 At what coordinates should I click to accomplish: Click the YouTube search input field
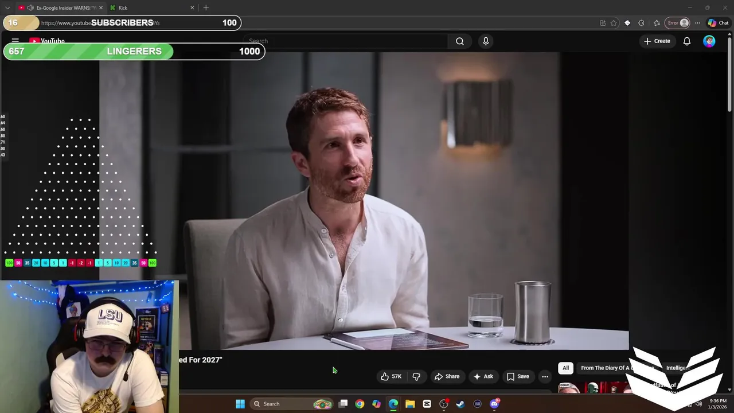pos(345,41)
